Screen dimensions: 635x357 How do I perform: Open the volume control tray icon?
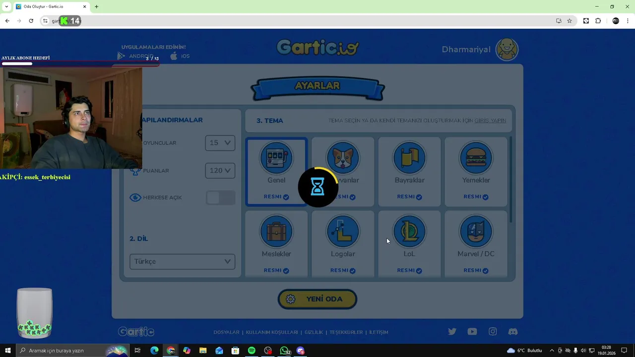point(583,351)
